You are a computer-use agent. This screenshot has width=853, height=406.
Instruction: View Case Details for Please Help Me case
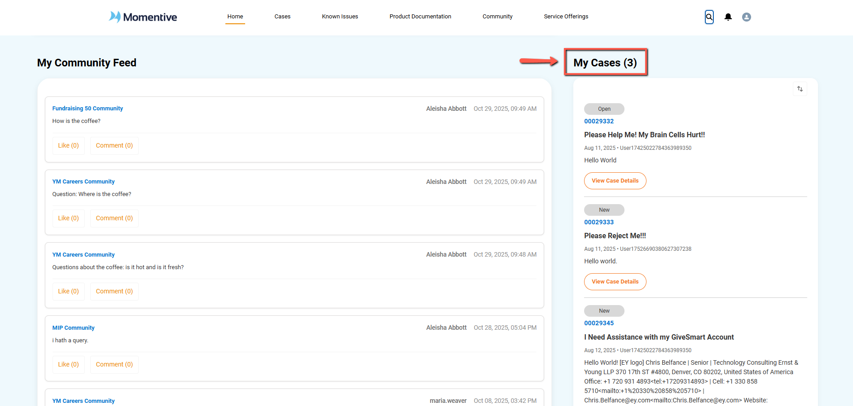pos(615,180)
